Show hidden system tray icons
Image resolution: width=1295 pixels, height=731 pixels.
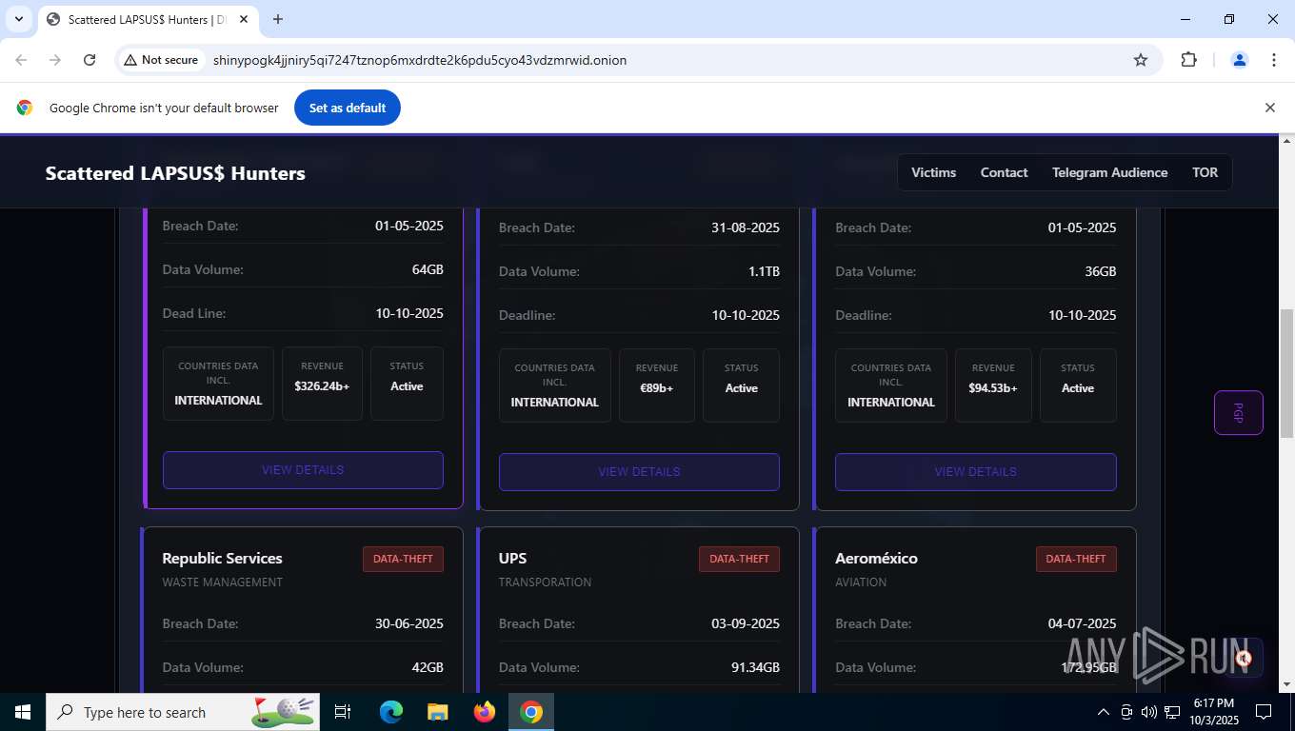pos(1104,712)
